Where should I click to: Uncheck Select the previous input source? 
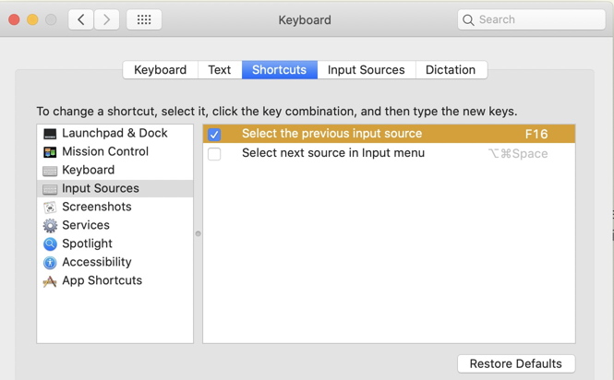pos(214,135)
